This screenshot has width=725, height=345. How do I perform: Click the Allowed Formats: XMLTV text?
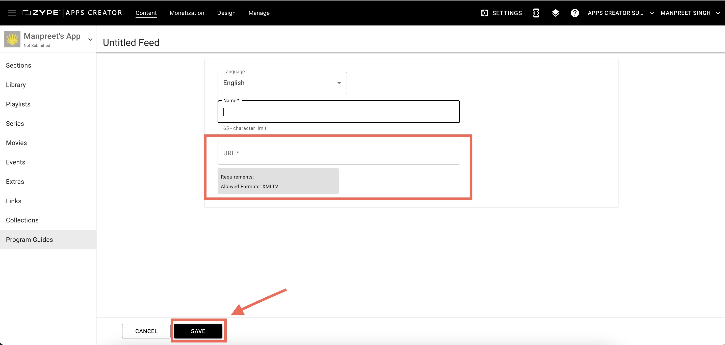pyautogui.click(x=249, y=186)
